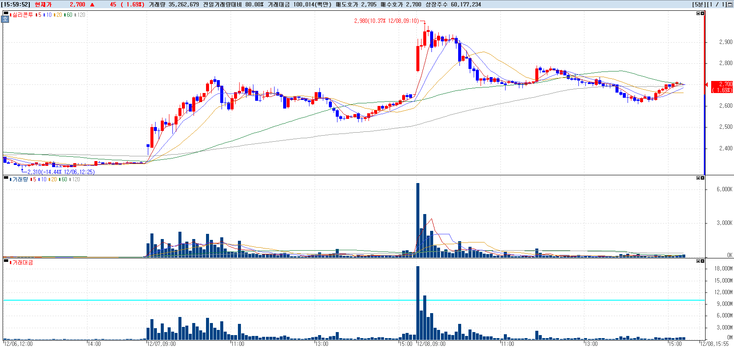Click the (1.69%) change rate in header

[132, 4]
